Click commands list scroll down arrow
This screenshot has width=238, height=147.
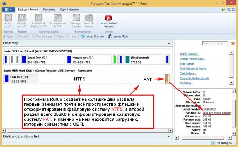point(231,83)
